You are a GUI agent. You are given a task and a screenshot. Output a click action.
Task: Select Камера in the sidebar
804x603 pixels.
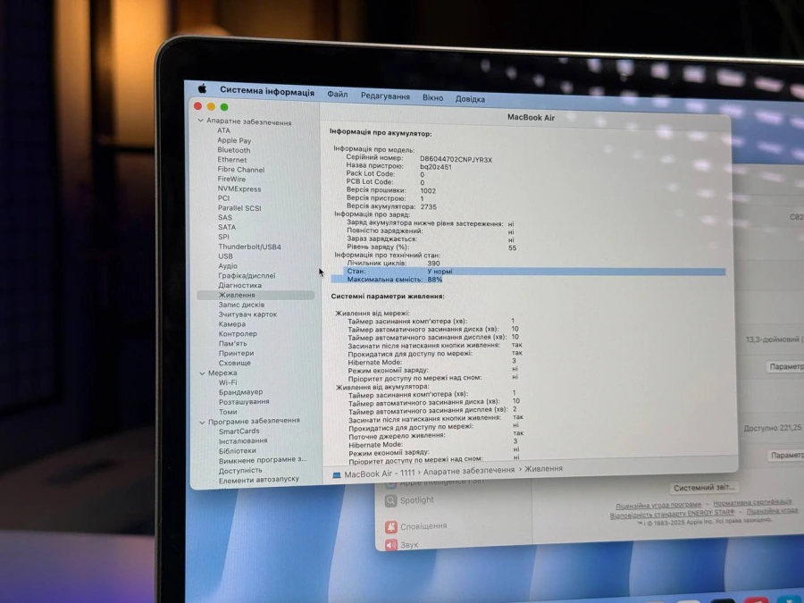tap(231, 324)
